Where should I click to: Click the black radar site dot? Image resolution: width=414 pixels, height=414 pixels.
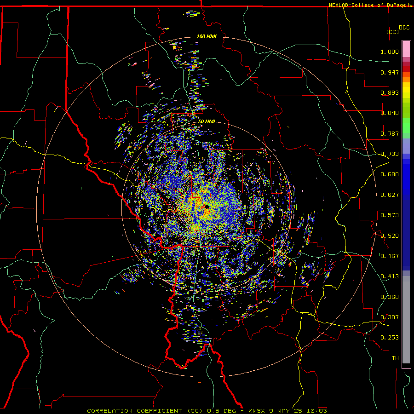[x=207, y=207]
